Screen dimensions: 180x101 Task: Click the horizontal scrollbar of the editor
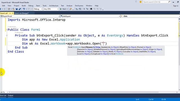(x=84, y=92)
